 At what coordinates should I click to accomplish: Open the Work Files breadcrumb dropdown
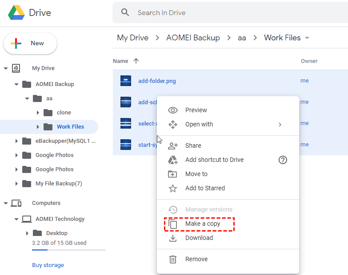[307, 38]
